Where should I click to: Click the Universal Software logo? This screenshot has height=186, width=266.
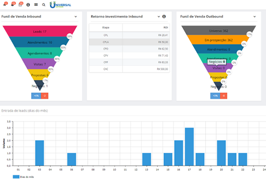point(60,5)
